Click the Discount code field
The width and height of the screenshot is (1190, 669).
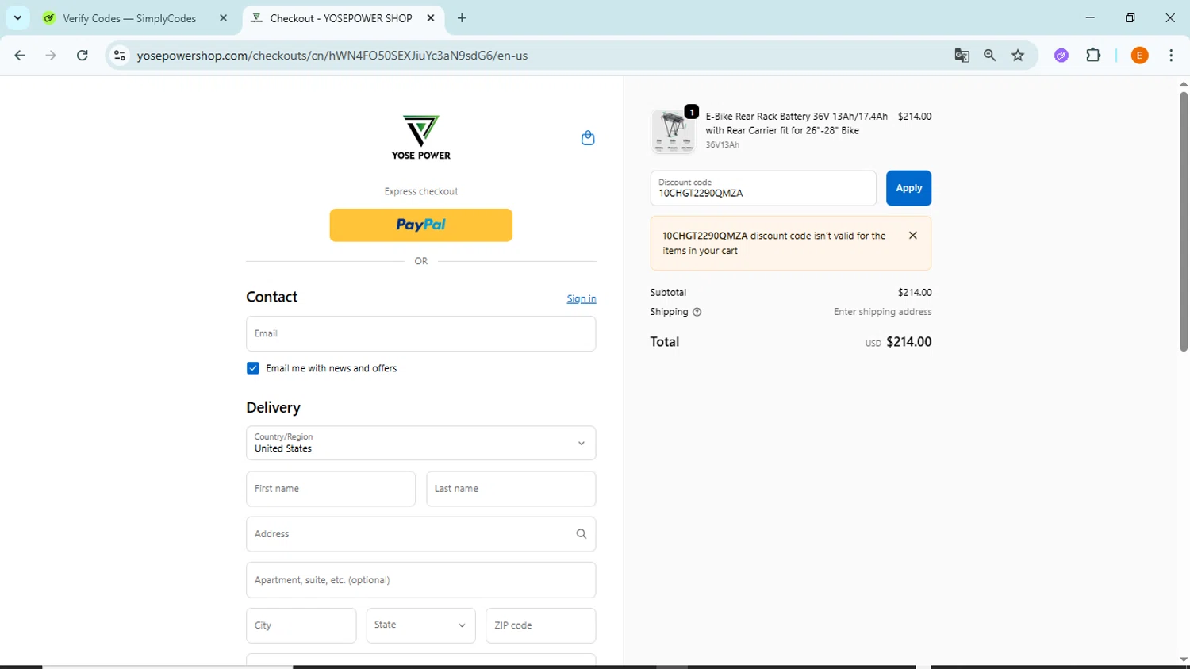[763, 188]
